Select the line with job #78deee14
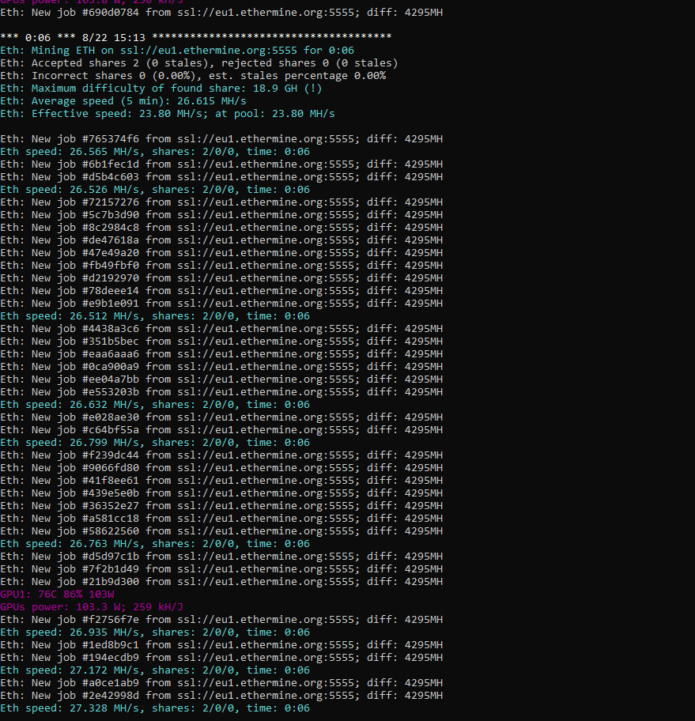This screenshot has width=695, height=721. 221,291
